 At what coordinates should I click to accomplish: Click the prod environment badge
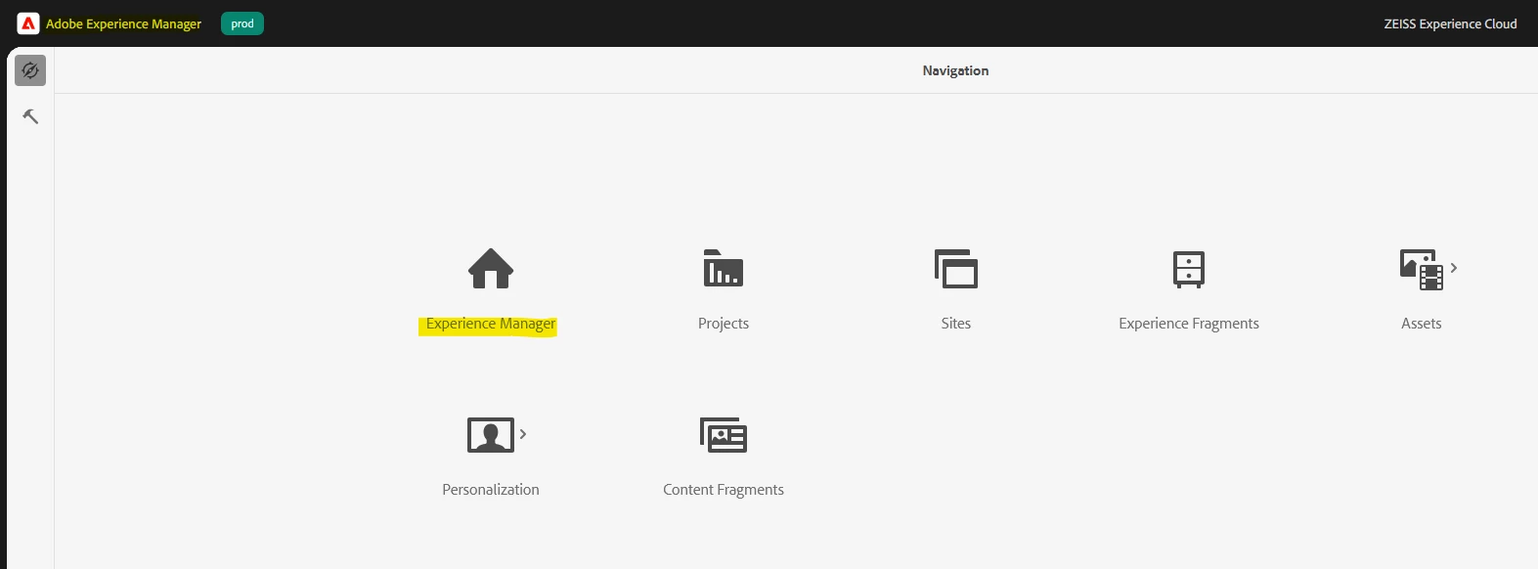click(242, 23)
